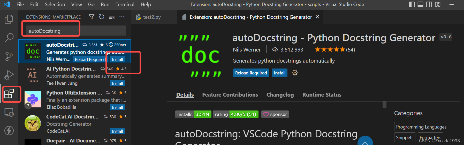Open the Help menu
This screenshot has height=145, width=464.
[146, 4]
